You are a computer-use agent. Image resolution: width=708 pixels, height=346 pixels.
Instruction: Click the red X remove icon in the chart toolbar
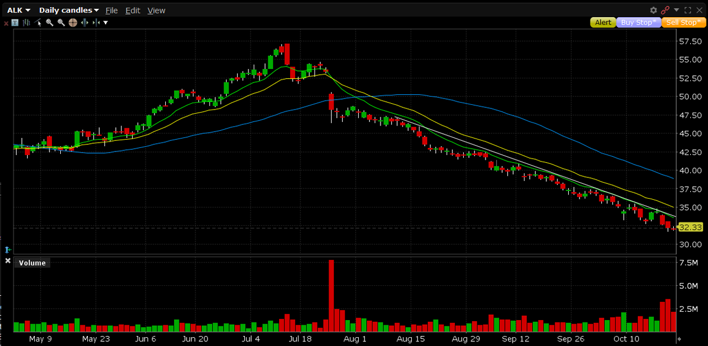6,24
